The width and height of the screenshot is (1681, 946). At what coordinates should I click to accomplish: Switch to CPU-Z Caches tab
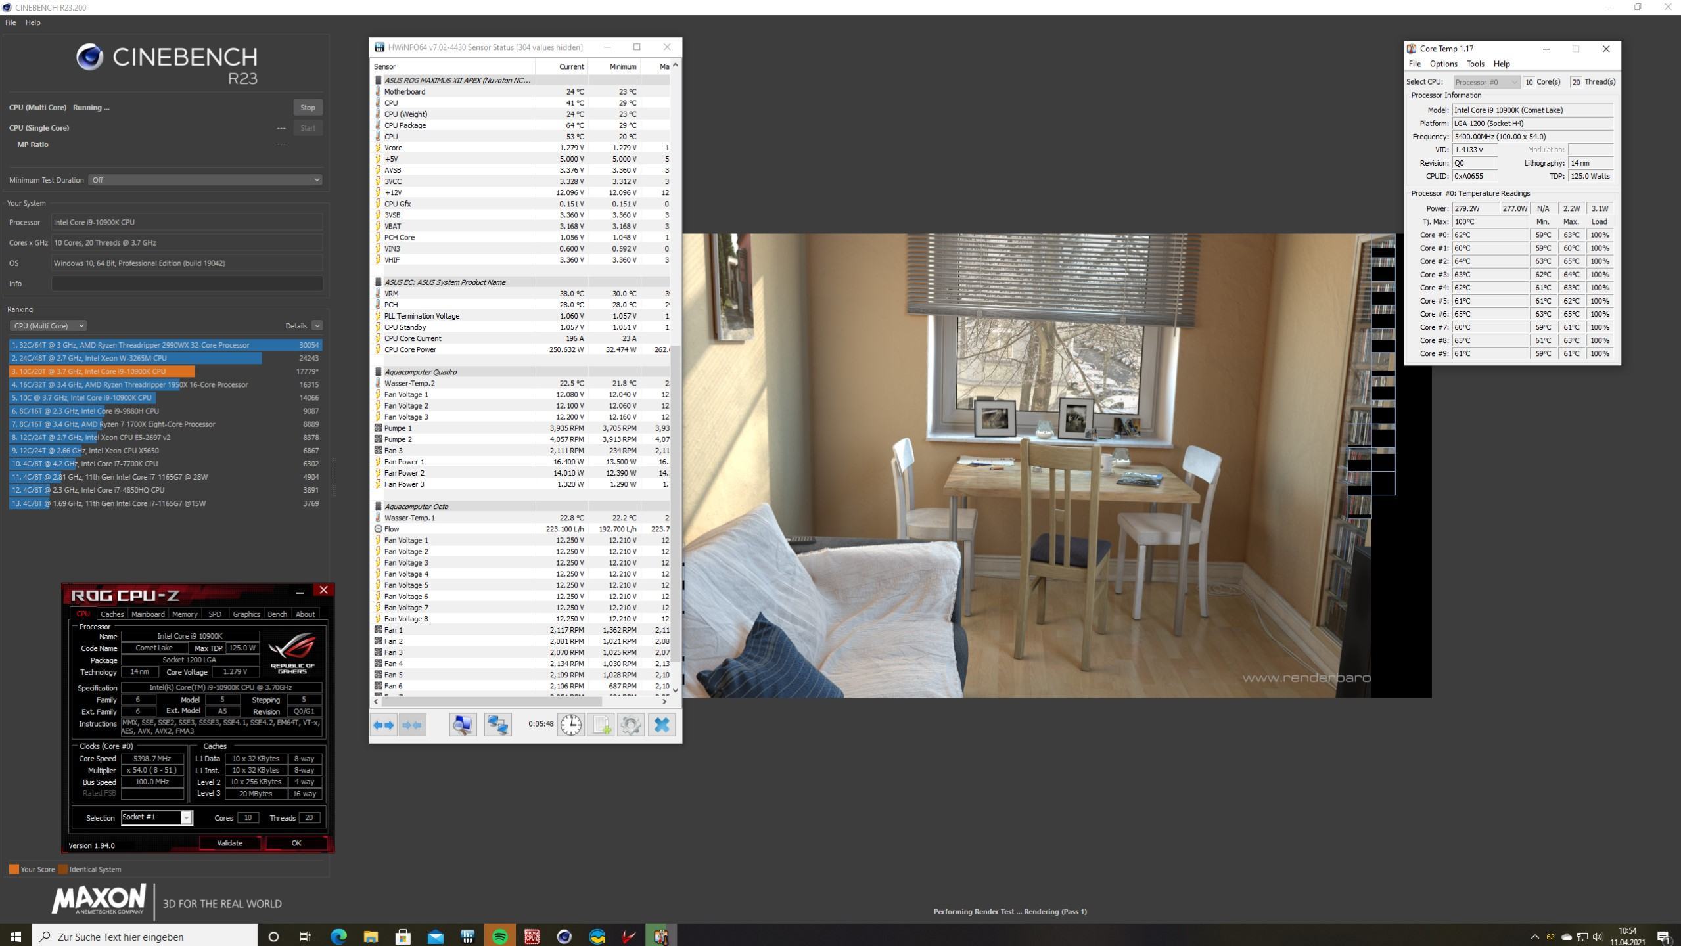[x=112, y=614]
